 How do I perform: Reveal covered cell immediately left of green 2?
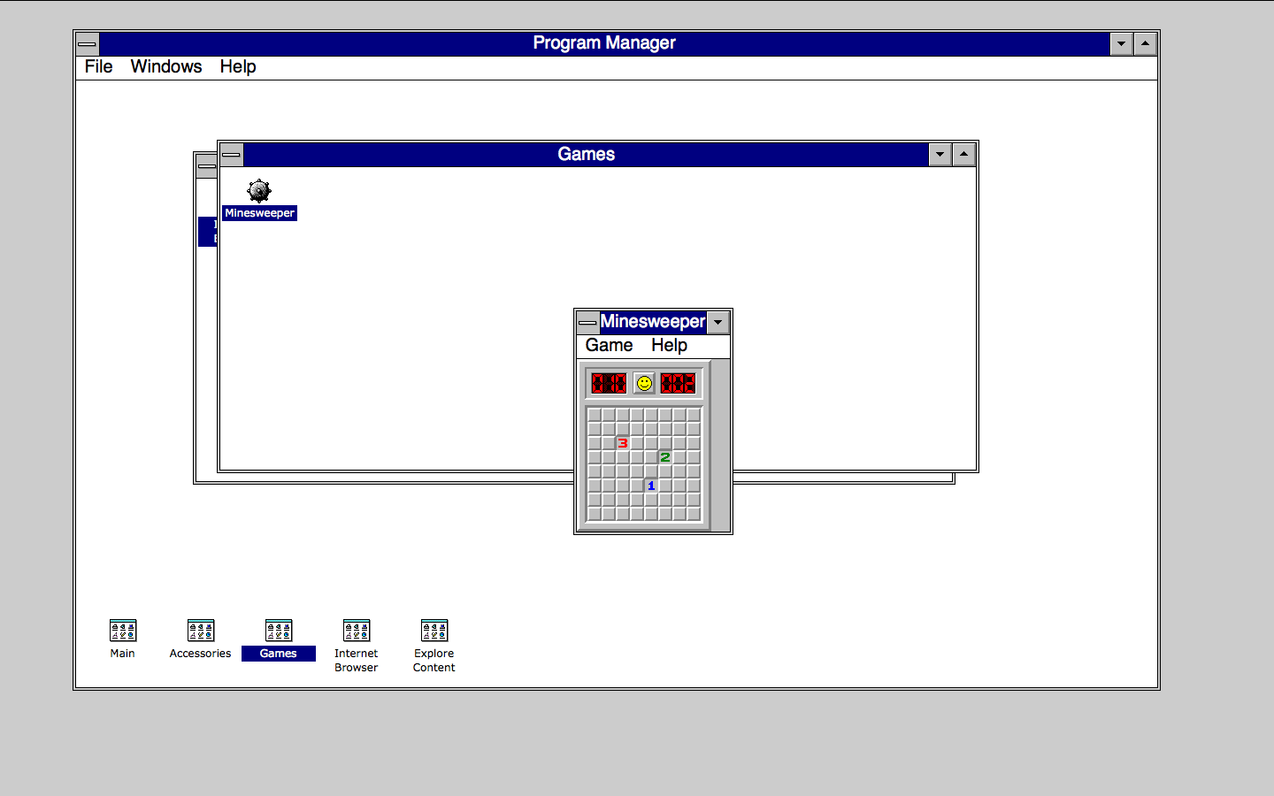(651, 457)
